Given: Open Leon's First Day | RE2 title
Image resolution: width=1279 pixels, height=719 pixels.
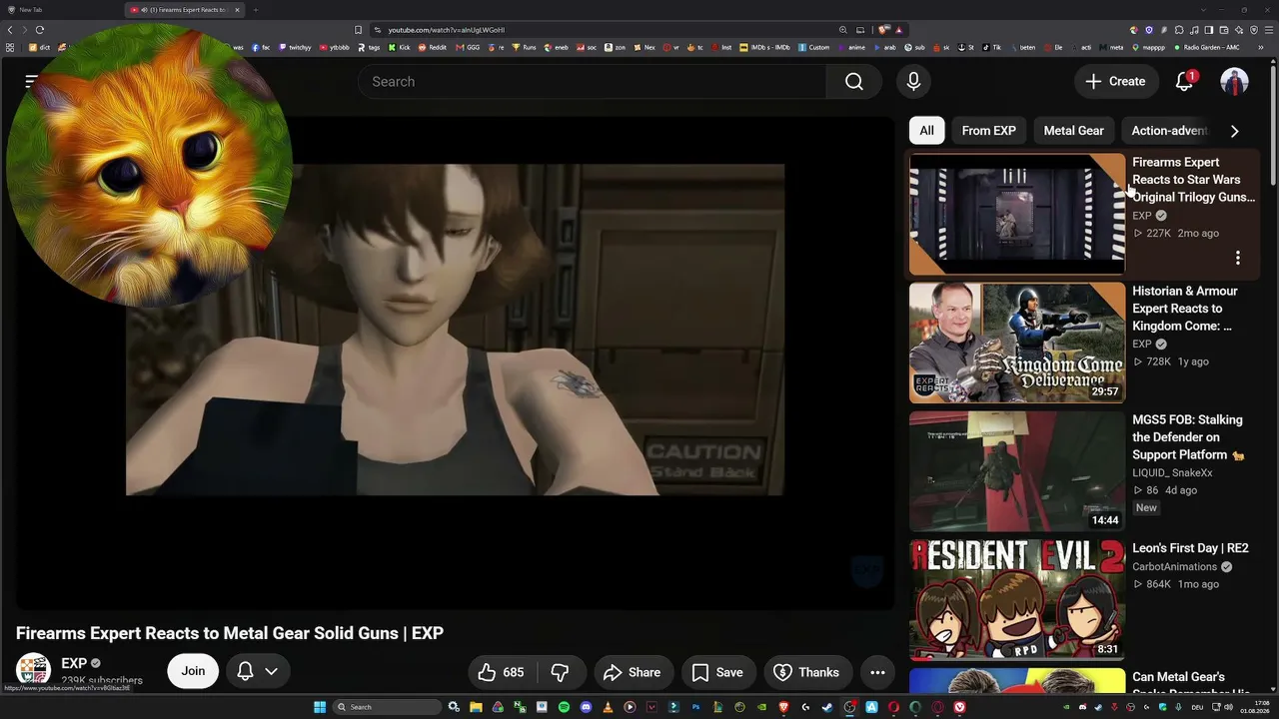Looking at the screenshot, I should pos(1190,548).
